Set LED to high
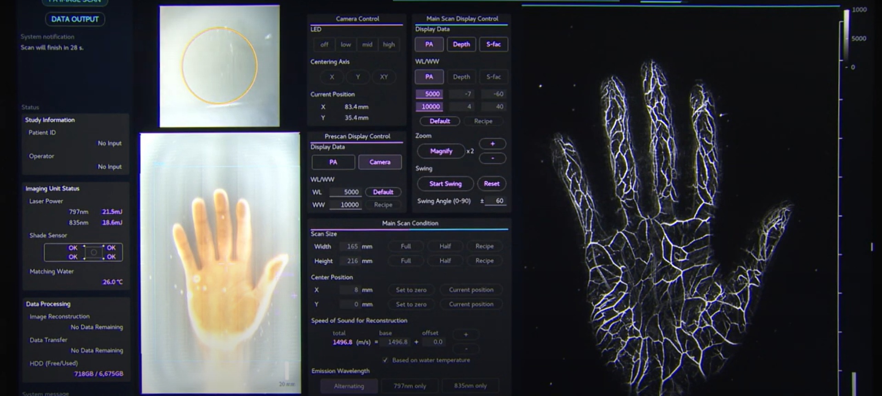 pos(389,45)
